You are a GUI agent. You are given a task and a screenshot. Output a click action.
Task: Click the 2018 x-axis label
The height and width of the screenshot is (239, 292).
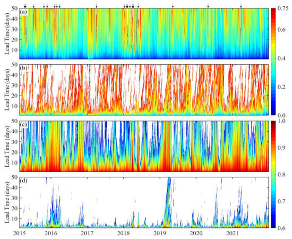pyautogui.click(x=124, y=233)
